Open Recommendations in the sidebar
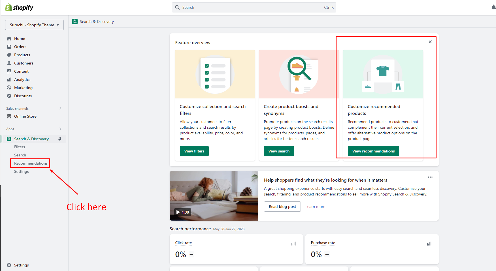This screenshot has width=496, height=271. (x=31, y=163)
